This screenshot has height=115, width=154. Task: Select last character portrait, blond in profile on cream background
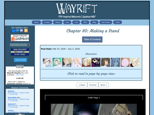pos(135,62)
